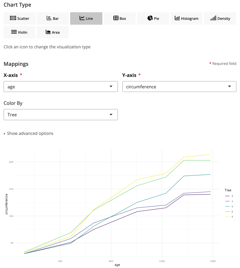Screen dimensions: 240x268
Task: Click the Tree 3 legend color swatch
Action: coord(227,196)
